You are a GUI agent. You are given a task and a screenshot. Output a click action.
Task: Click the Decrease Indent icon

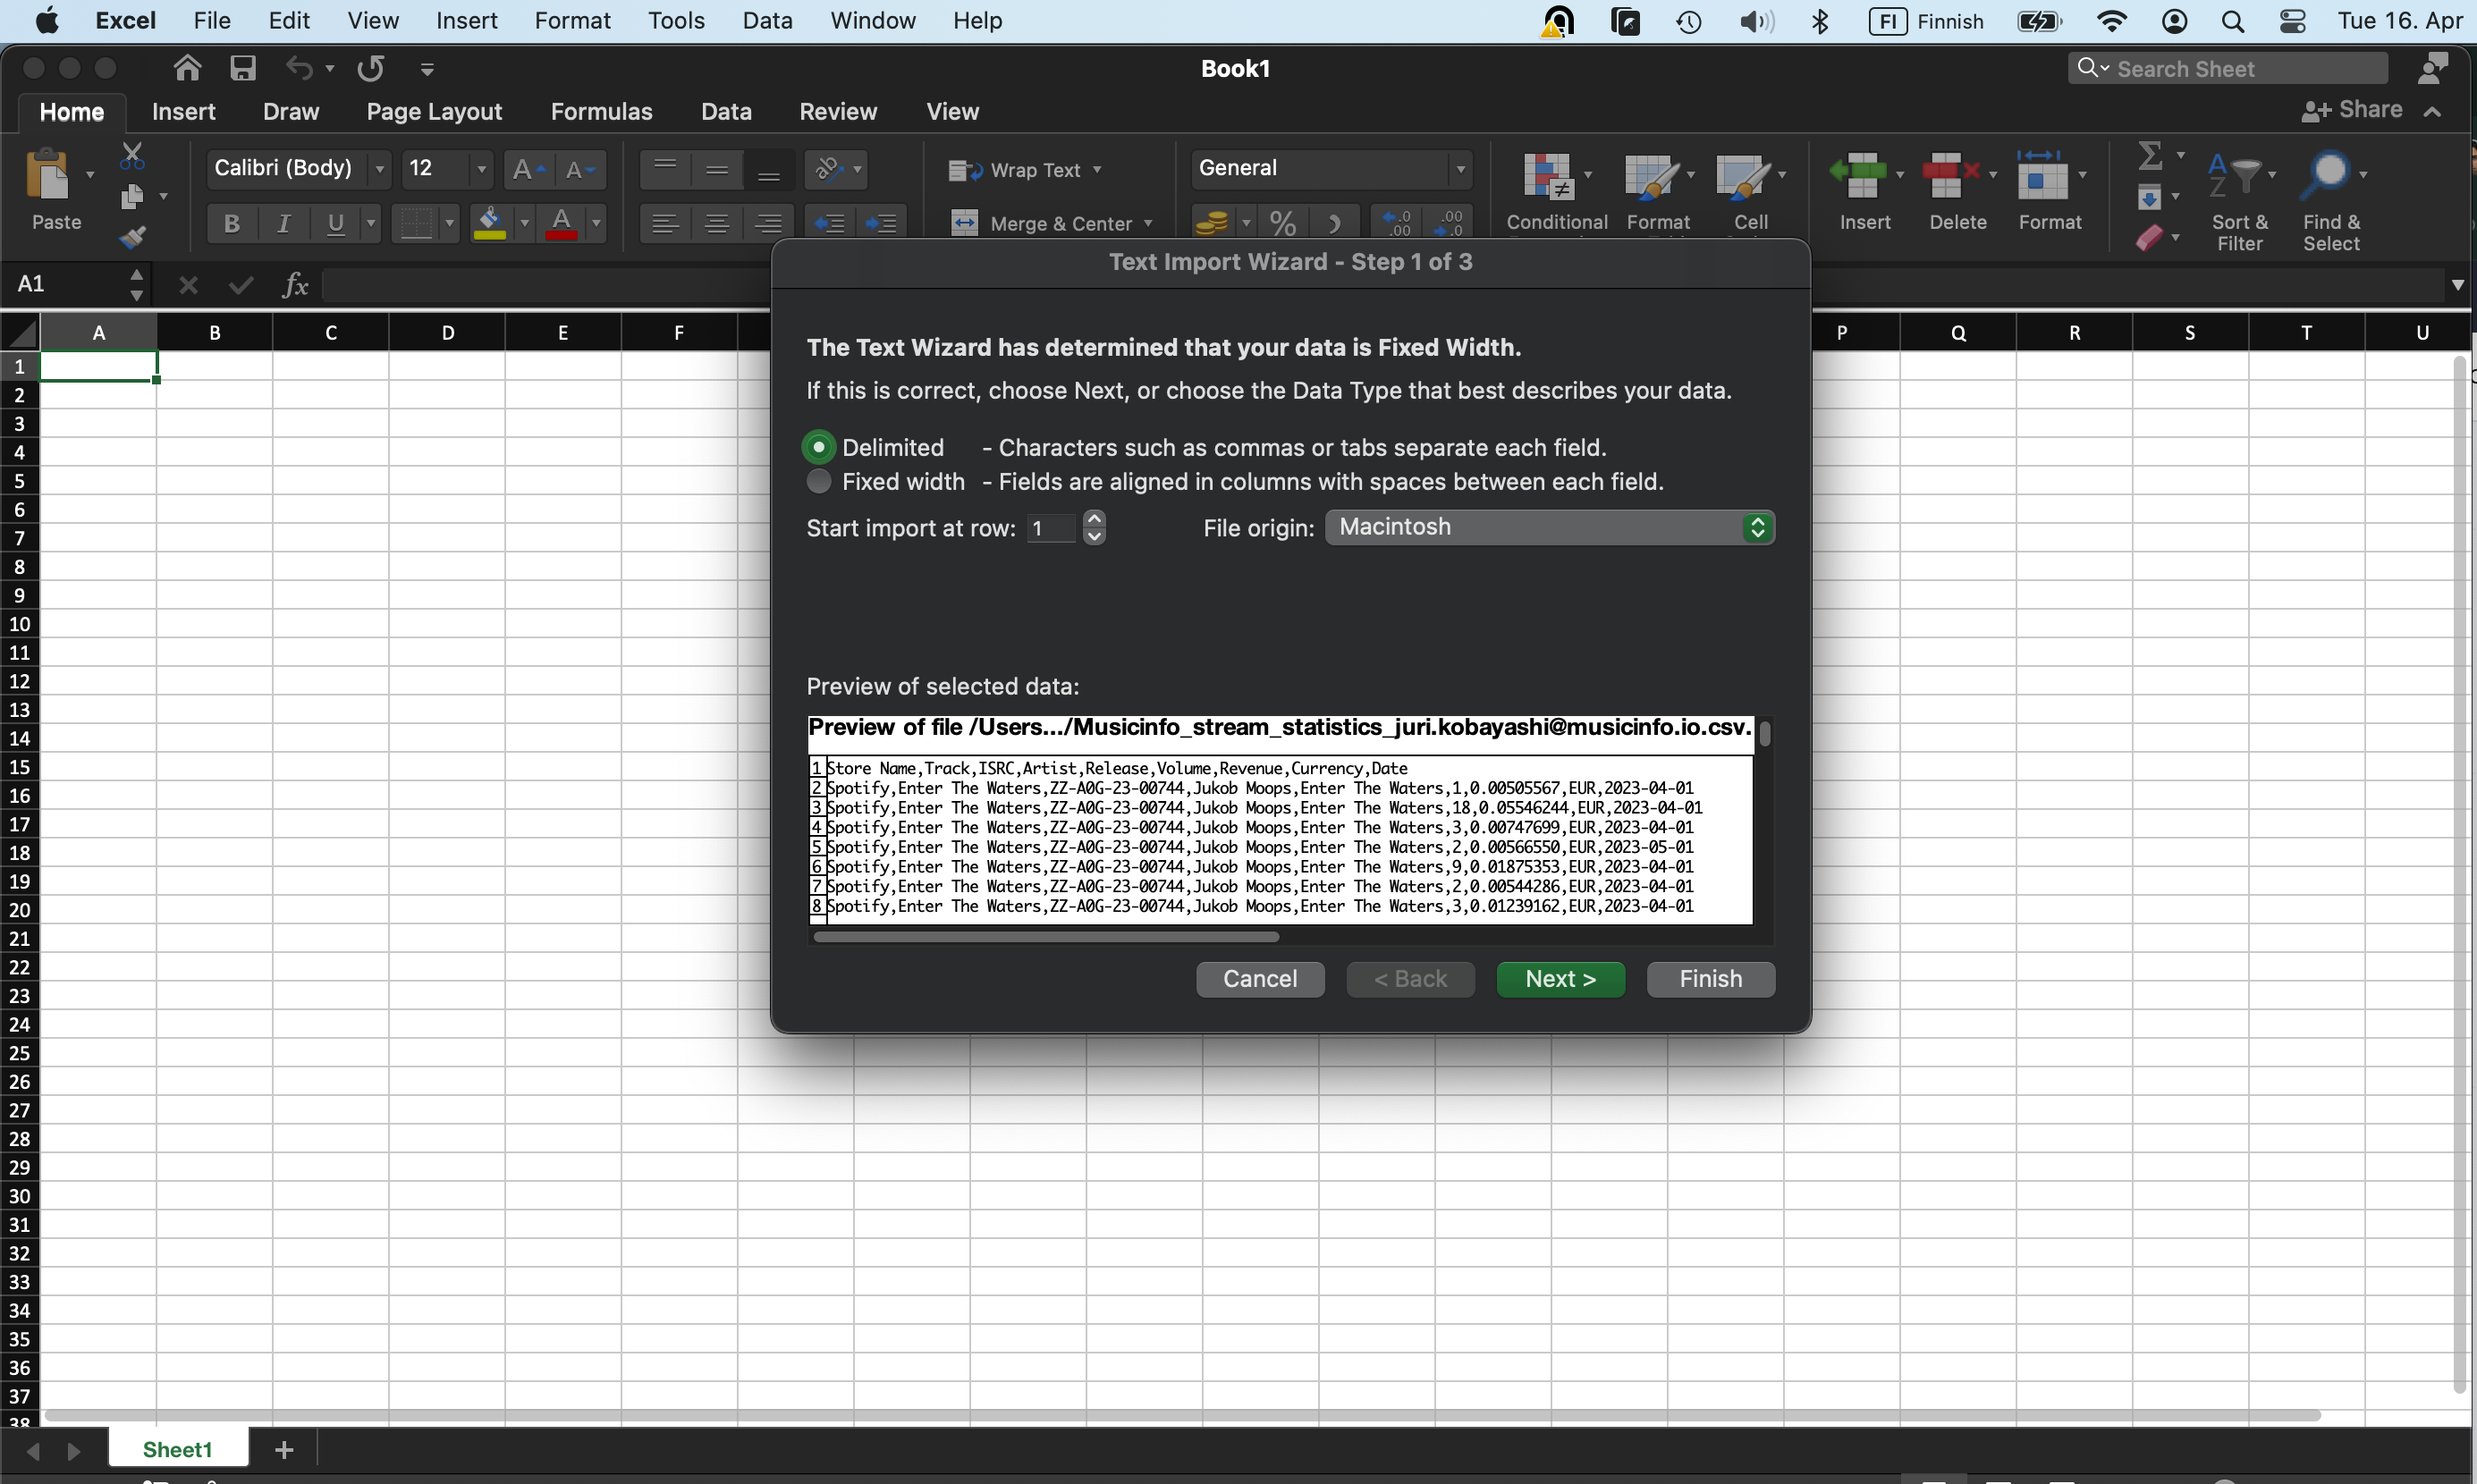[830, 223]
